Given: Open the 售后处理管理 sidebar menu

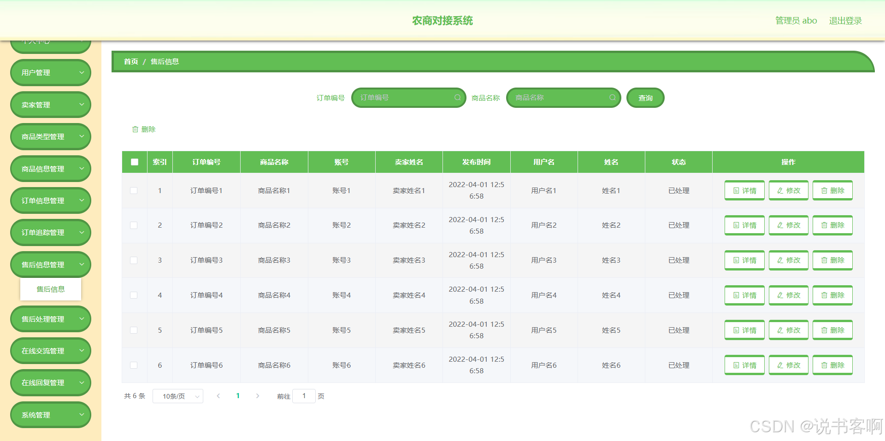Looking at the screenshot, I should pos(51,319).
